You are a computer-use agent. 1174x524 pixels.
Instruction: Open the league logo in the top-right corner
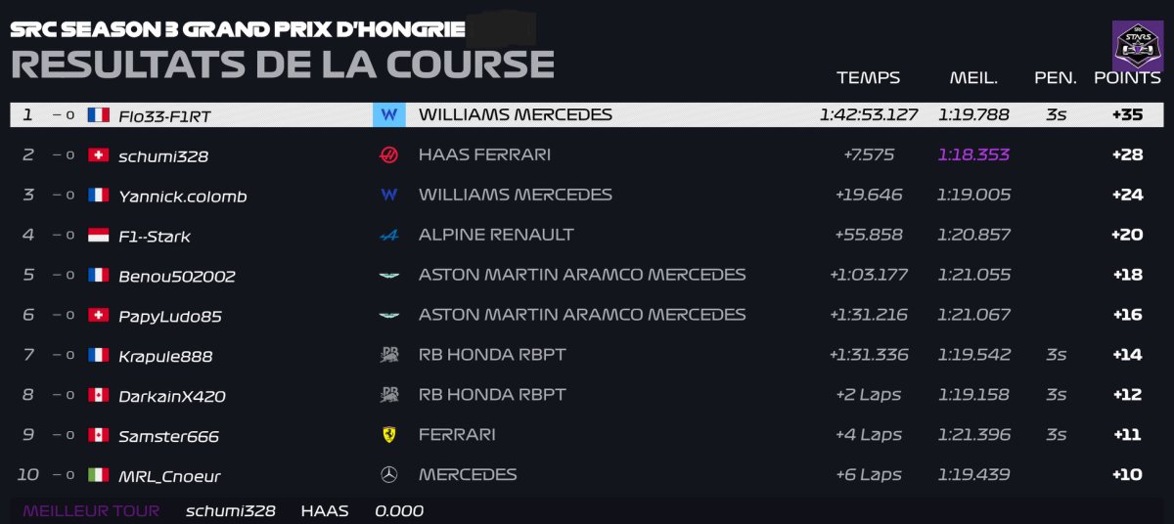coord(1138,46)
